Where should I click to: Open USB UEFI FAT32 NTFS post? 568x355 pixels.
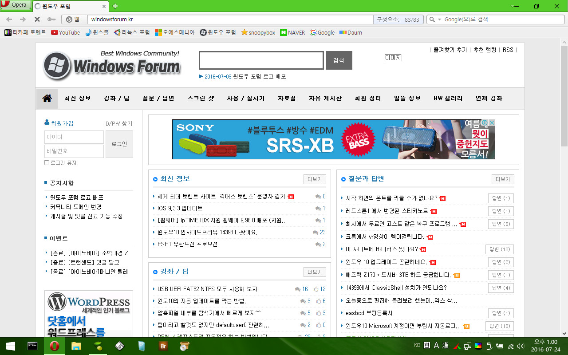[208, 289]
